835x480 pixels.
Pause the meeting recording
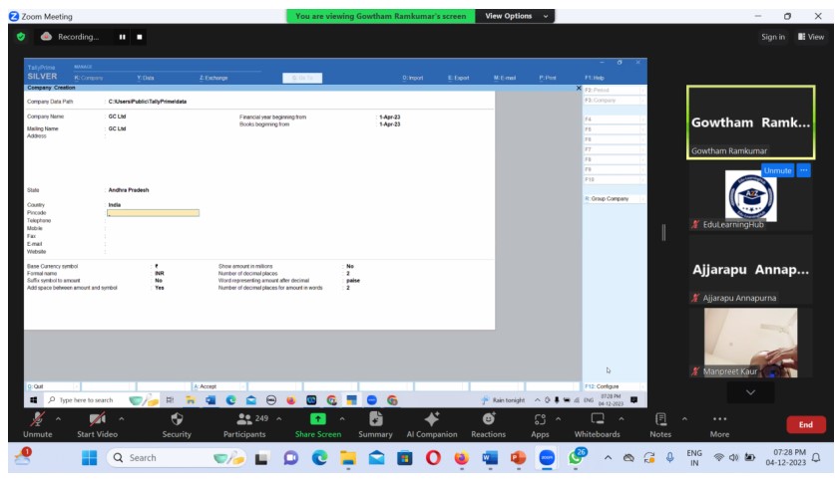(124, 37)
